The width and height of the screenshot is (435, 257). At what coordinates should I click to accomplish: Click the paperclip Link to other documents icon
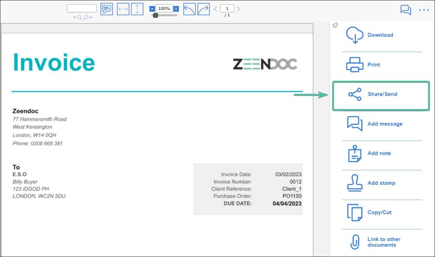point(355,242)
